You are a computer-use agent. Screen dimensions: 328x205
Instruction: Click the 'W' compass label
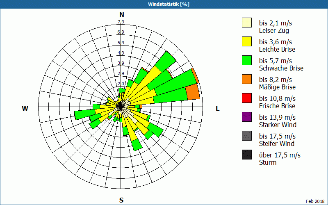25,108
